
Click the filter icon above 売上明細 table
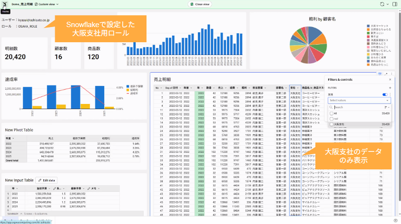(380, 74)
